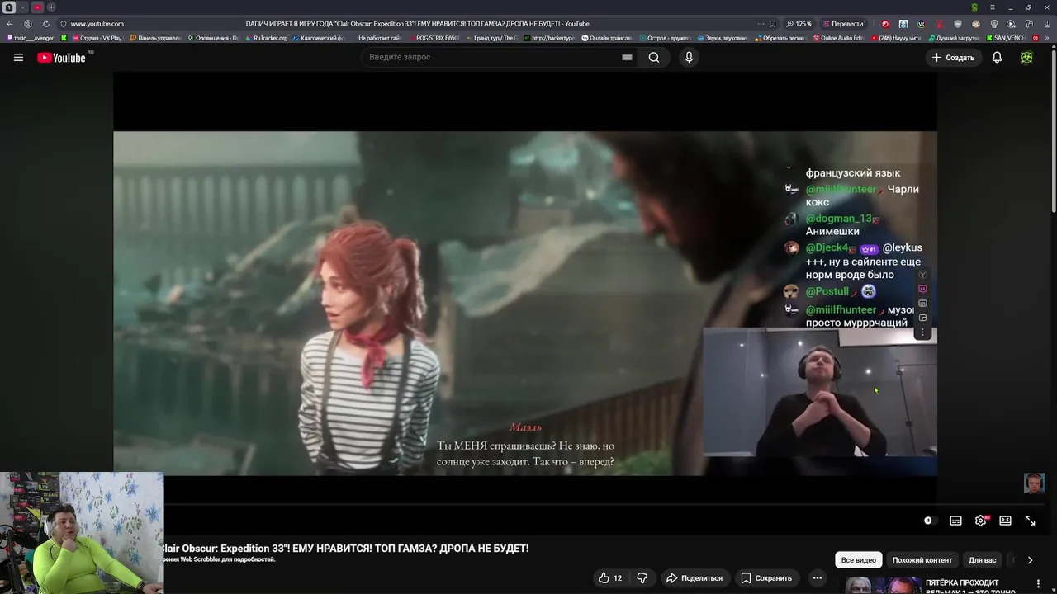Image resolution: width=1057 pixels, height=594 pixels.
Task: Click the browser back arrow
Action: (x=10, y=24)
